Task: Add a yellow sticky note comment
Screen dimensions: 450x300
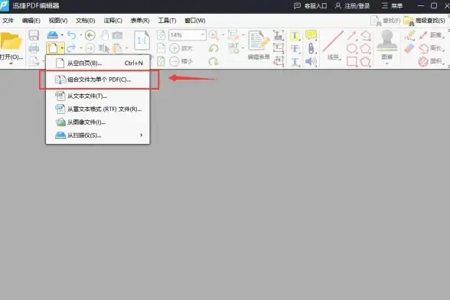Action: tap(311, 35)
